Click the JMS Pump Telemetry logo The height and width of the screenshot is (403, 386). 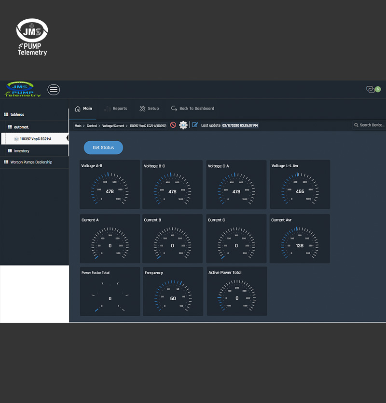coord(23,89)
